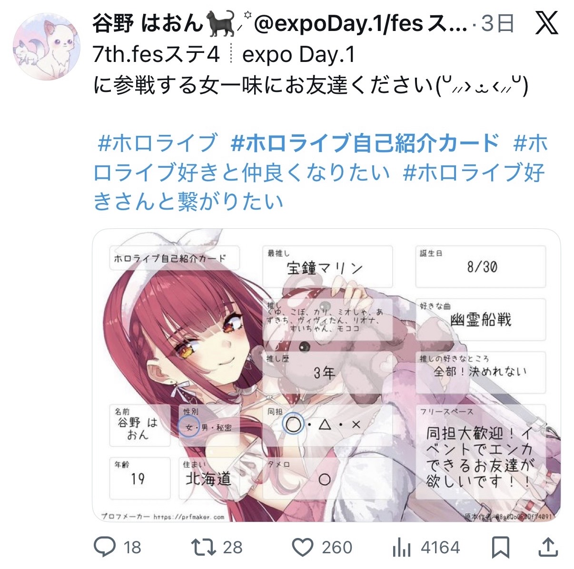Open the self-introduction card image
574x569 pixels.
[326, 376]
